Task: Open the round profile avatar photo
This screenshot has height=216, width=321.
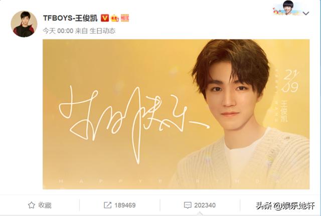Action: pyautogui.click(x=24, y=24)
